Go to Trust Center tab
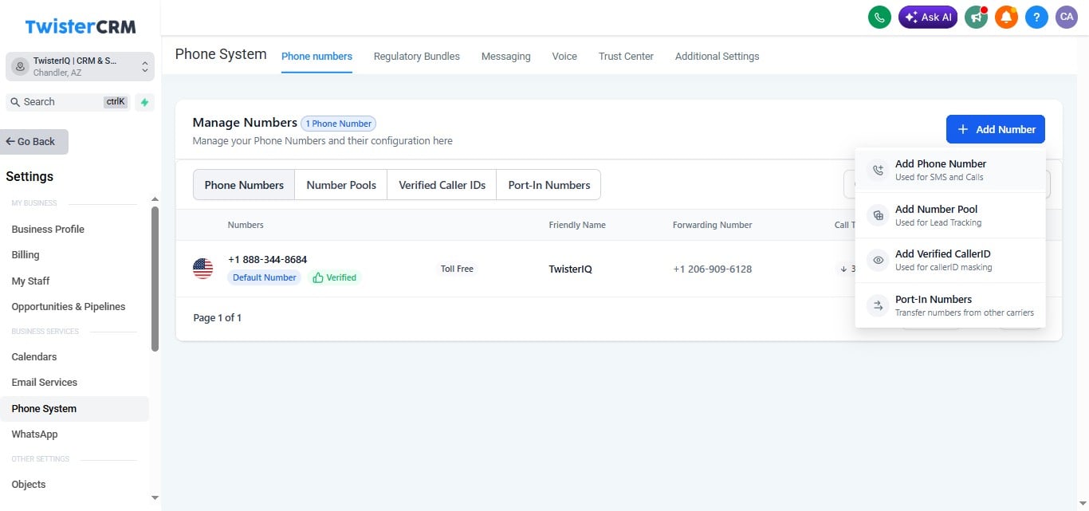Screen dimensions: 1089x511 tap(626, 57)
